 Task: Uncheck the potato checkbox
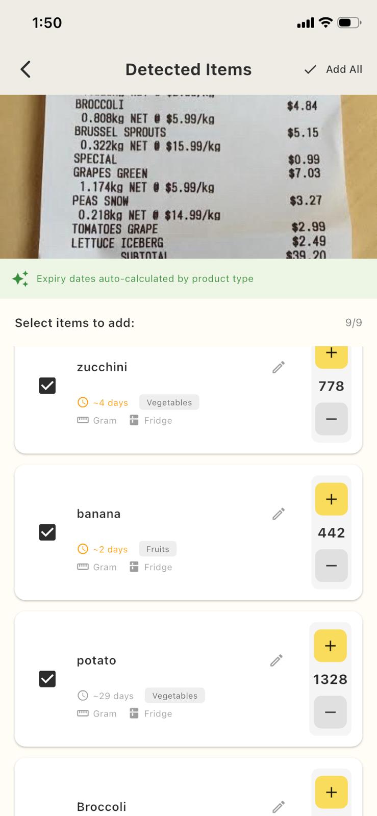[47, 679]
